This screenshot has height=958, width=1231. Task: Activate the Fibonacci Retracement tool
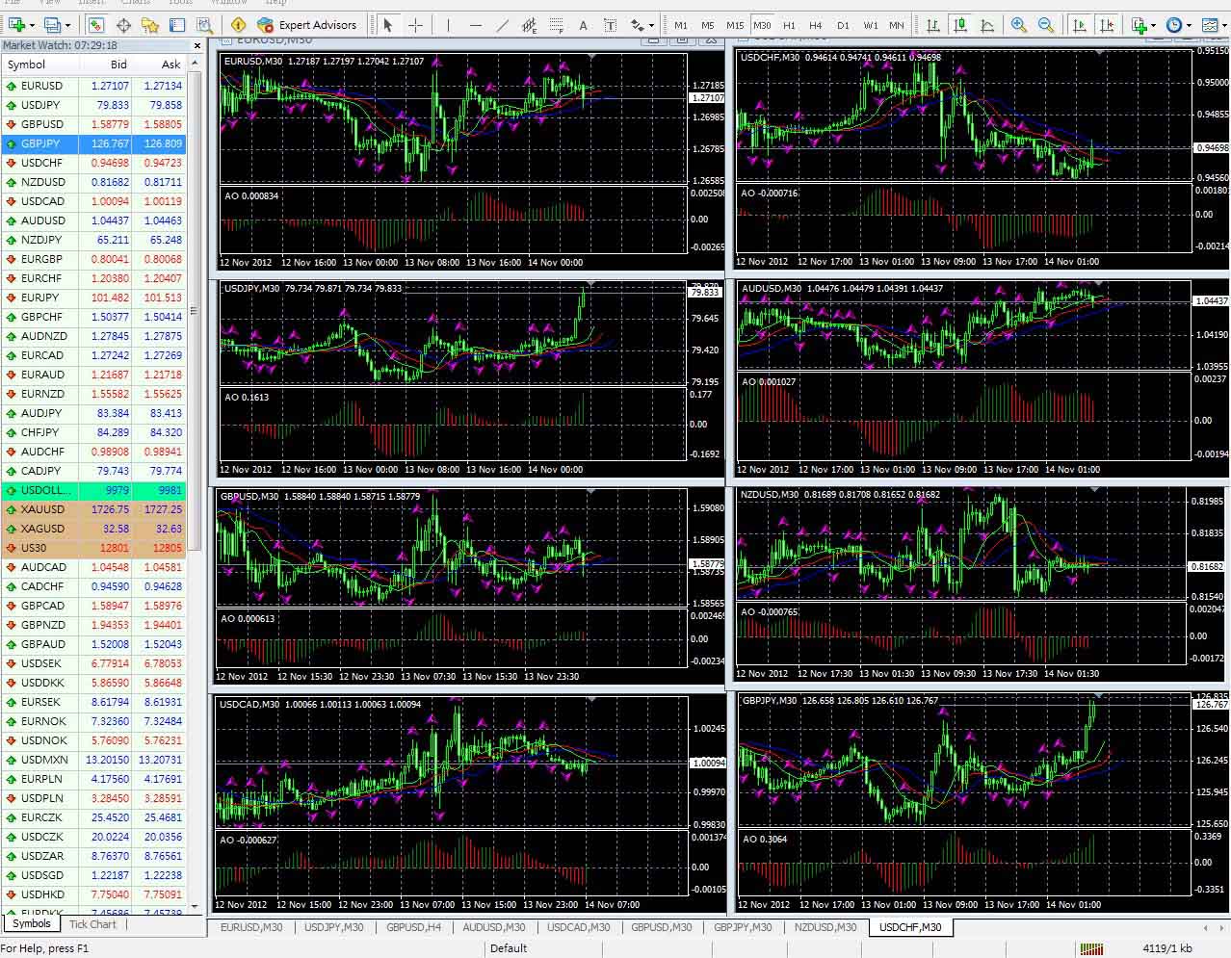pyautogui.click(x=556, y=25)
